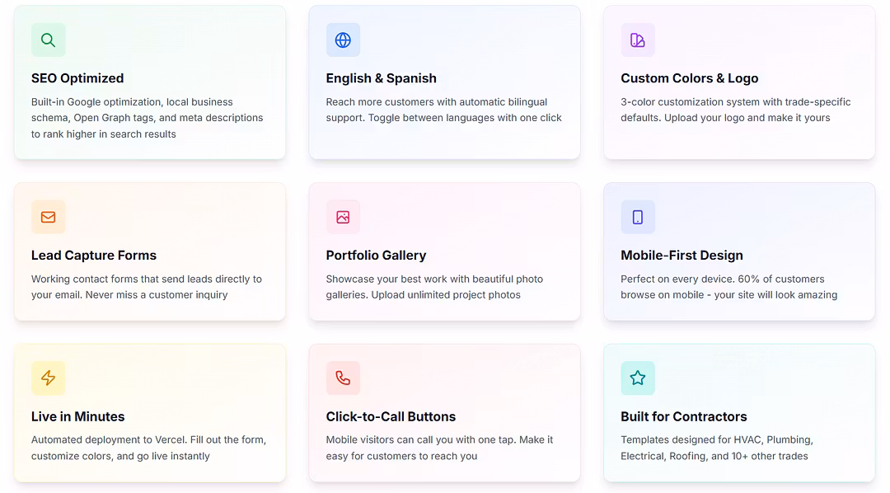Screen dimensions: 890x493
Task: Click the blue mobile phone icon
Action: tap(638, 217)
